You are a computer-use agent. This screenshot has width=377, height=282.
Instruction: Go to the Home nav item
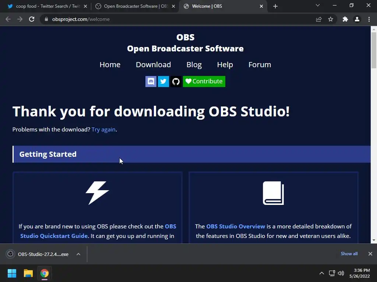pyautogui.click(x=110, y=65)
